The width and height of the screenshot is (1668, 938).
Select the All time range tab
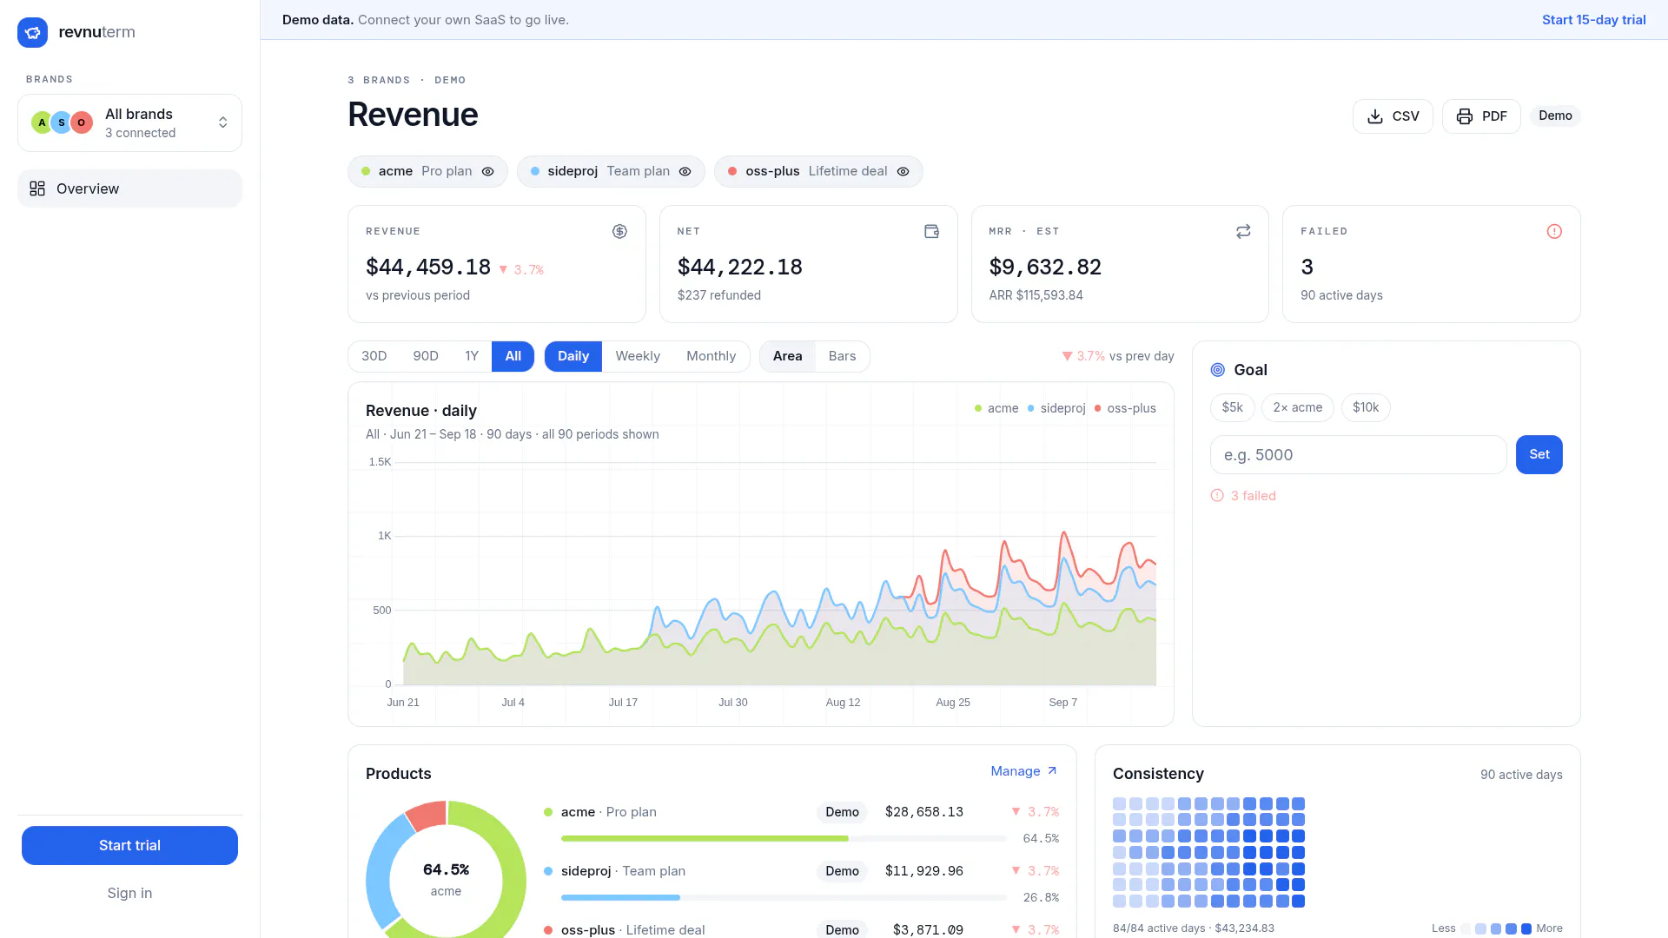pos(513,356)
